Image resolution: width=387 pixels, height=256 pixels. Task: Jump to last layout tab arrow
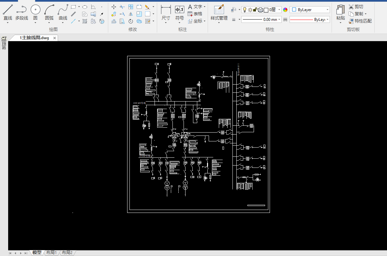tap(26, 253)
